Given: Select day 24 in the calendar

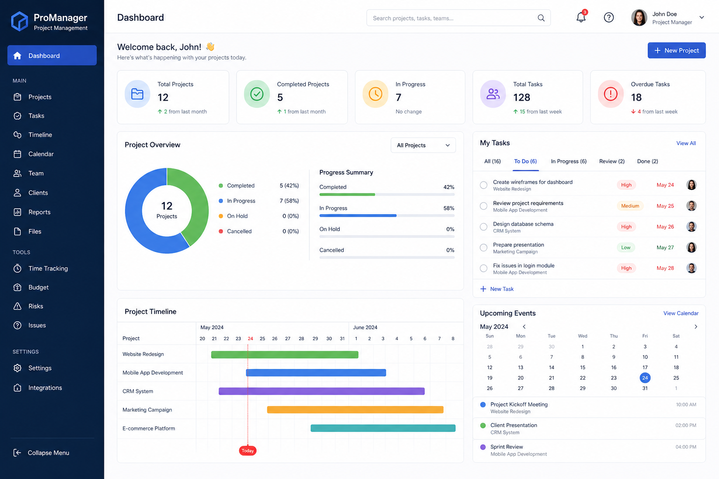Looking at the screenshot, I should click(645, 377).
